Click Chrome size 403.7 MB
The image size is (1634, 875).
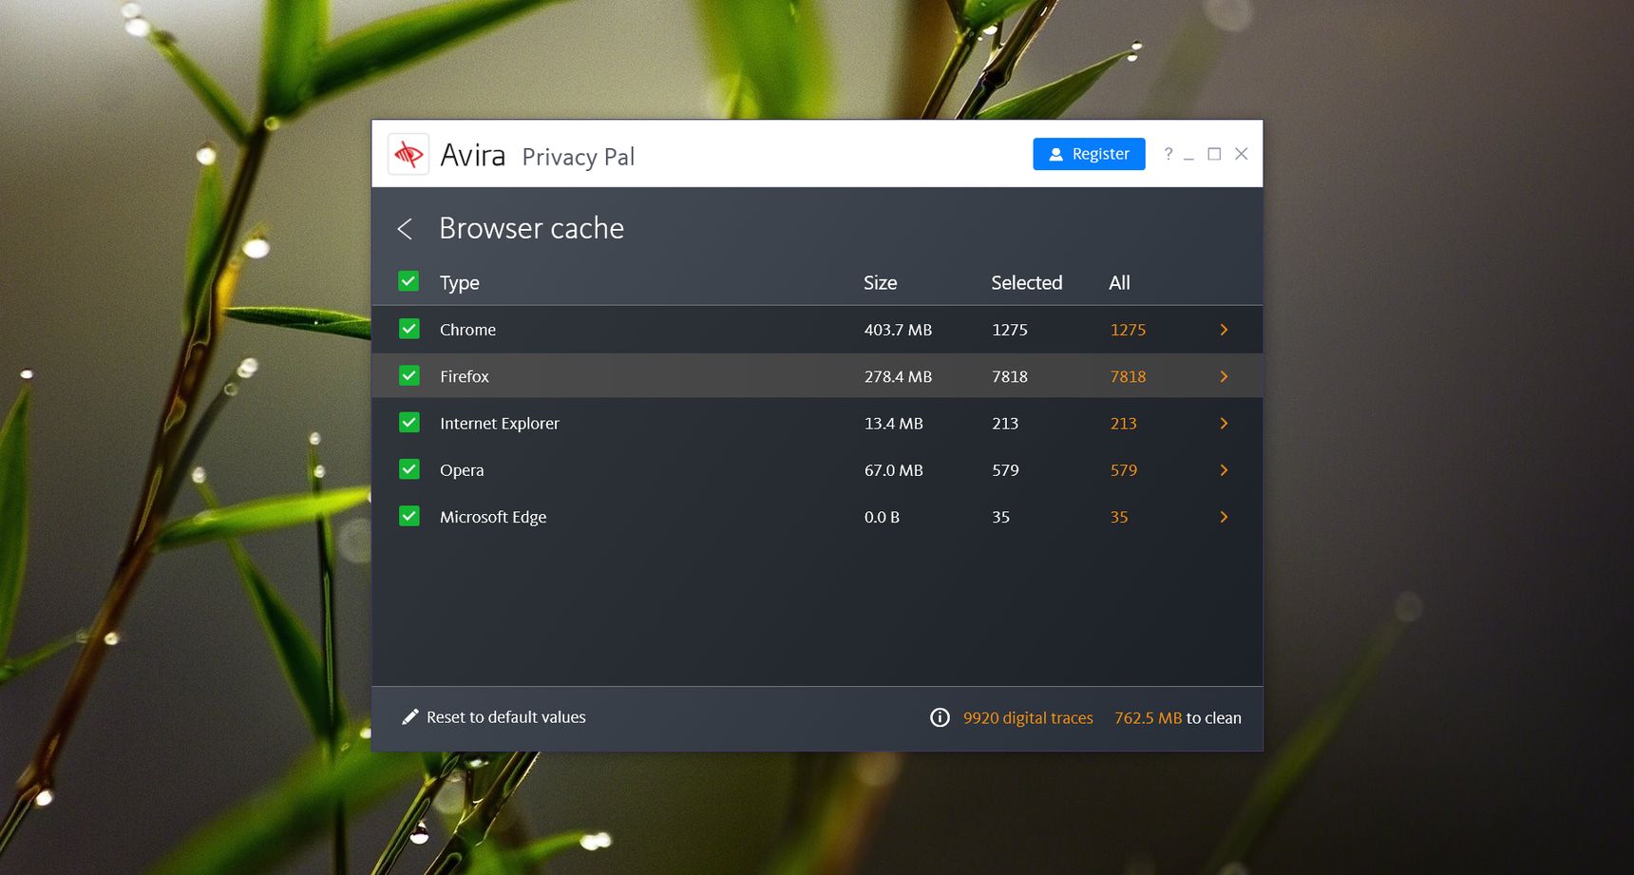click(898, 330)
